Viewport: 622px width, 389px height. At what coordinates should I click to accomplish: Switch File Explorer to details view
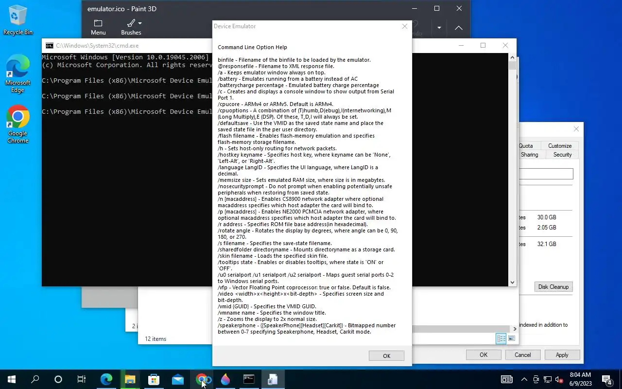501,338
